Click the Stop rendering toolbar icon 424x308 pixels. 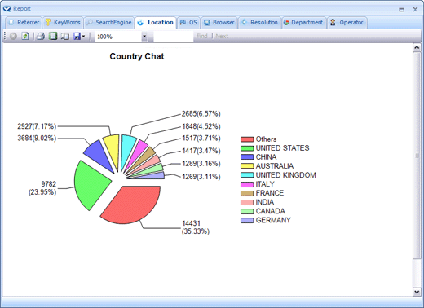click(x=13, y=36)
